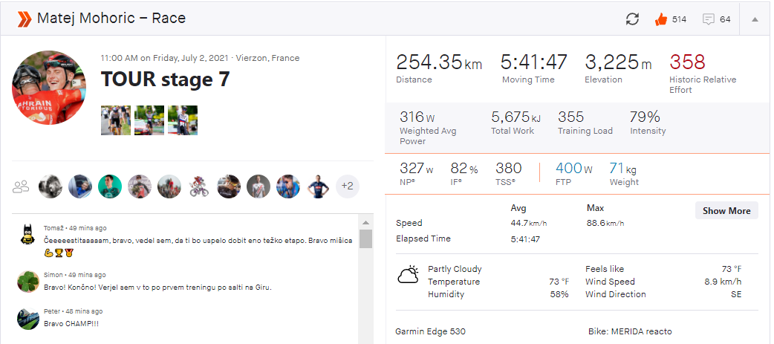Open the Matej Mohoric – Race title link

tap(111, 19)
